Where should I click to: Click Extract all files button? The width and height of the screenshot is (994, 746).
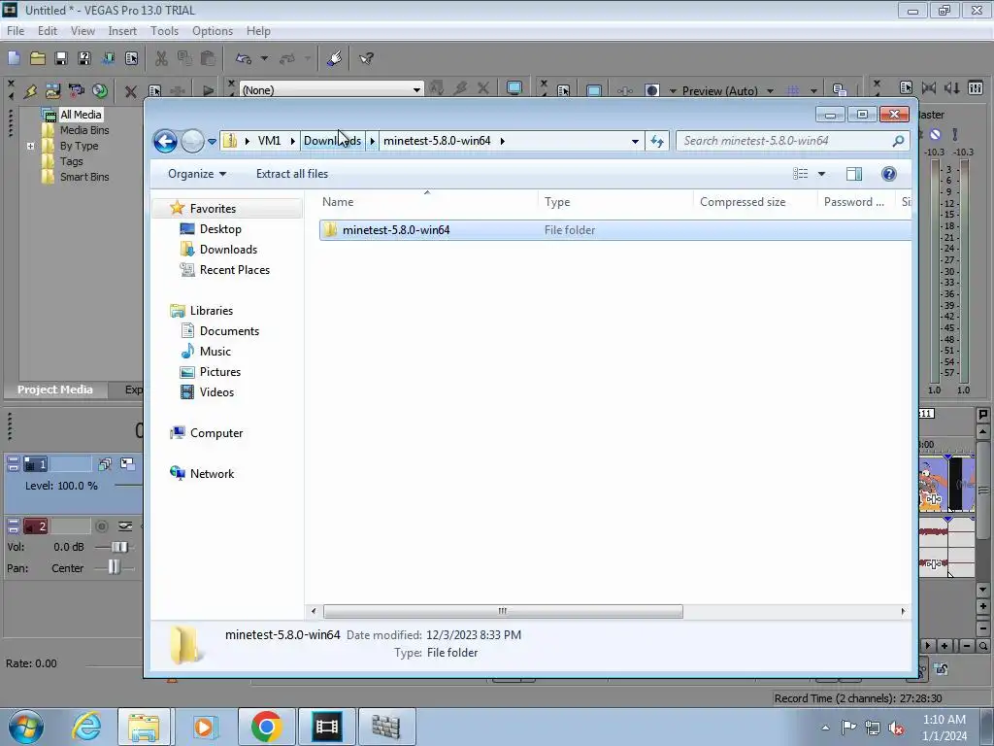click(292, 174)
